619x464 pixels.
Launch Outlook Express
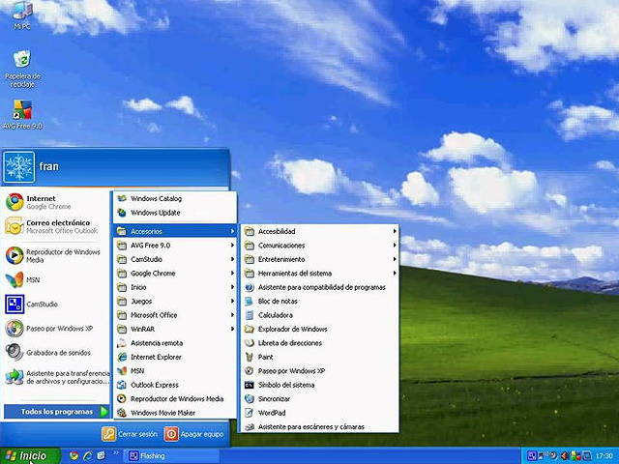pos(175,385)
